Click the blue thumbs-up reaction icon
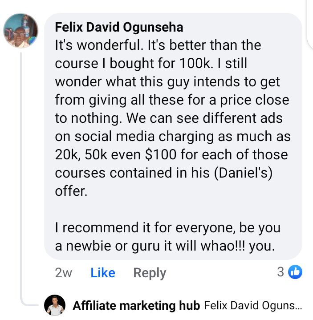Image resolution: width=313 pixels, height=320 pixels. coord(295,272)
